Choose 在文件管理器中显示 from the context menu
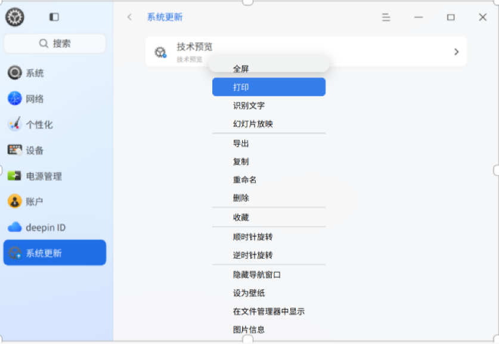This screenshot has width=499, height=344. [x=269, y=311]
